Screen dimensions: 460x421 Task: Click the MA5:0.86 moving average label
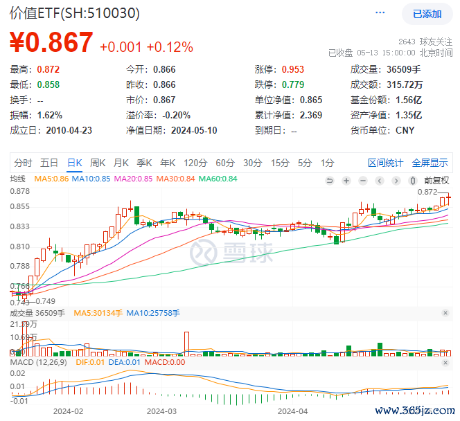[51, 179]
